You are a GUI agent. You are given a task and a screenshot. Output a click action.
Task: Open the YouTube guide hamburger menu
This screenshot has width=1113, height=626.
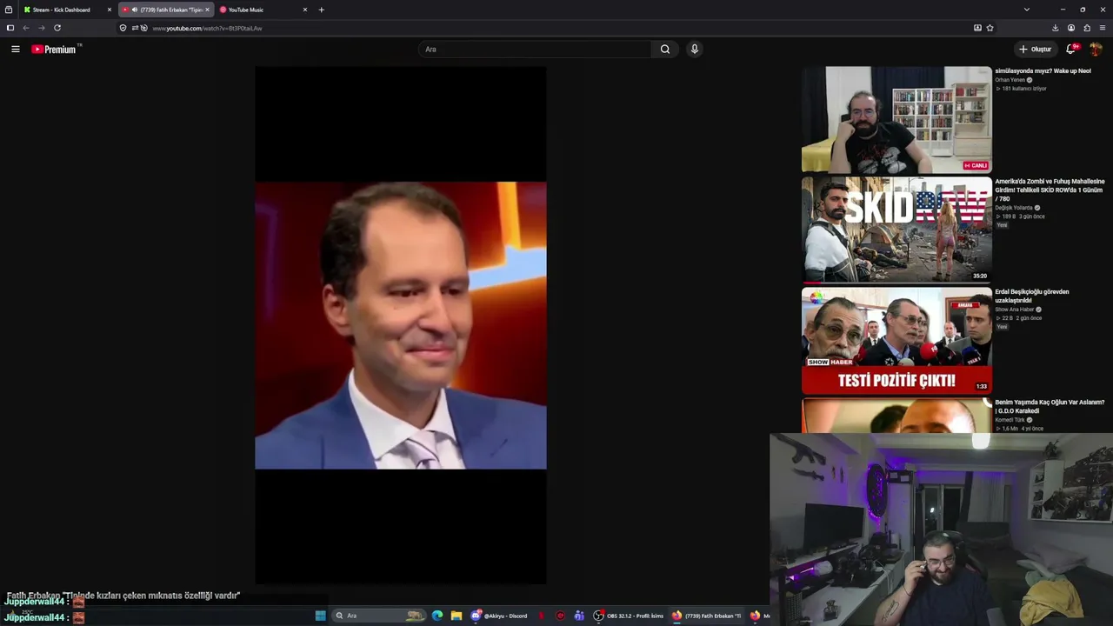tap(16, 50)
